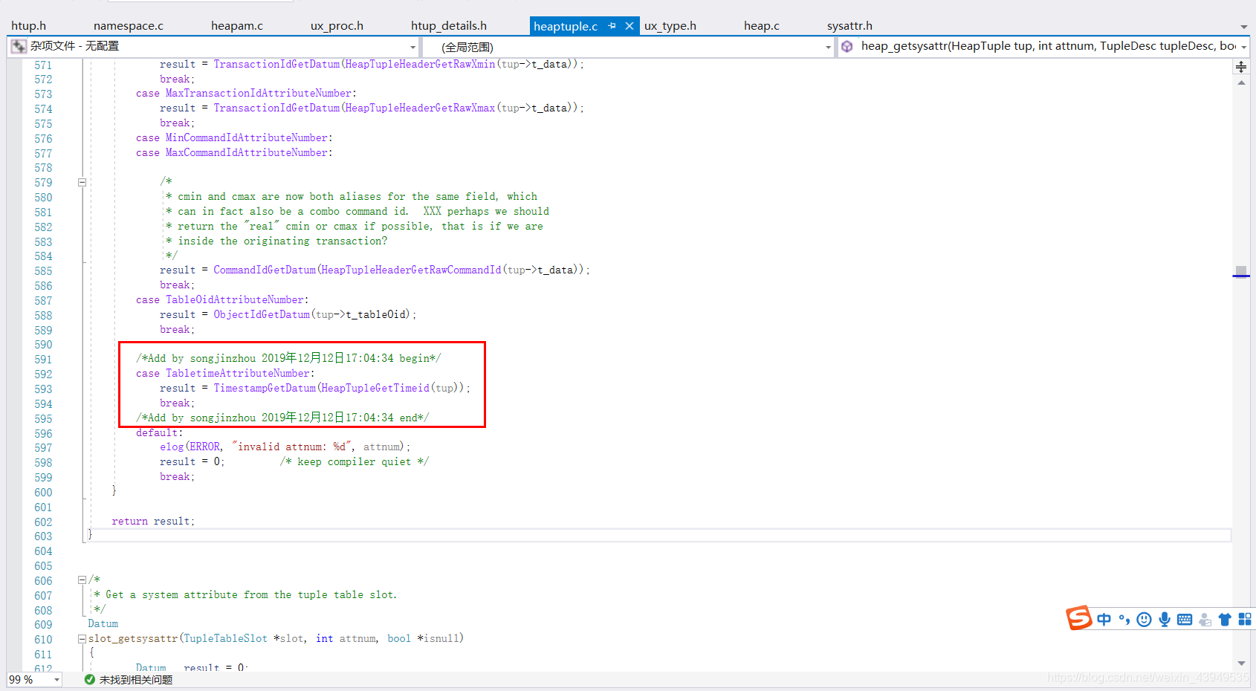Click 'case MaxTransactionIdAttributeNumber:' line
The width and height of the screenshot is (1256, 691).
click(246, 94)
